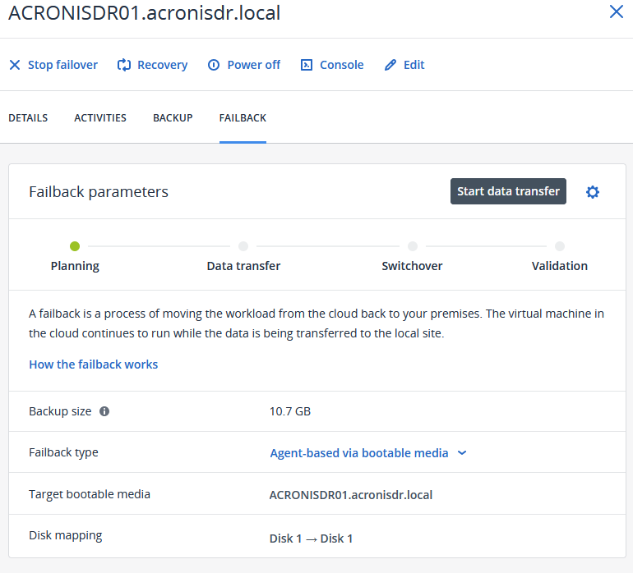Click the Target bootable media label
Image resolution: width=633 pixels, height=573 pixels.
(90, 494)
